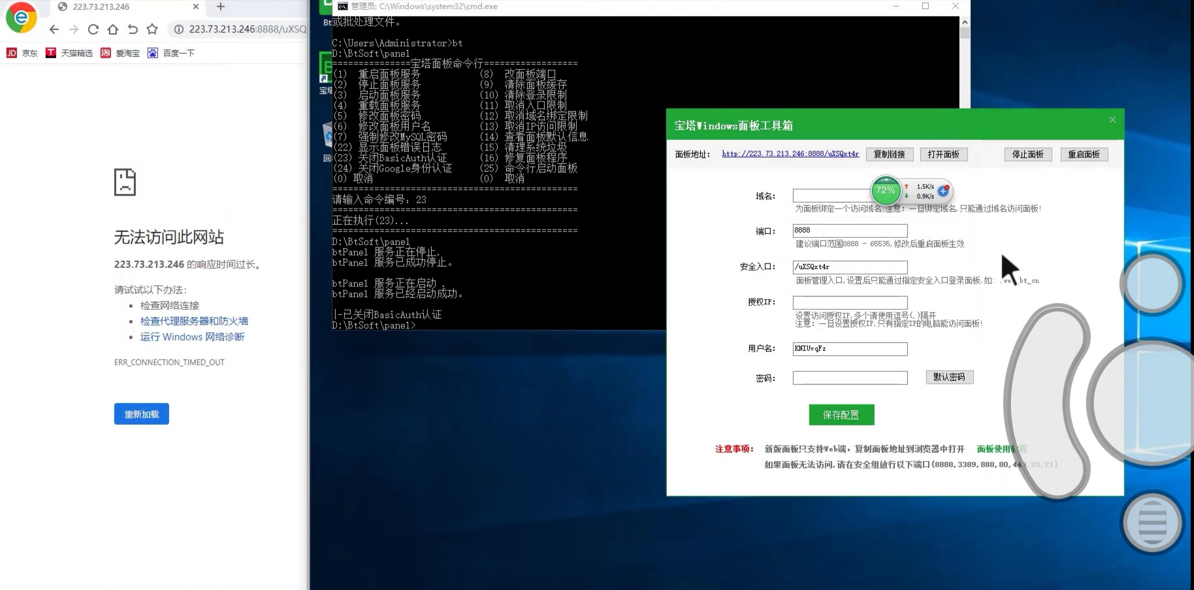Click the 360 browser logo icon
The width and height of the screenshot is (1194, 590).
tap(21, 18)
